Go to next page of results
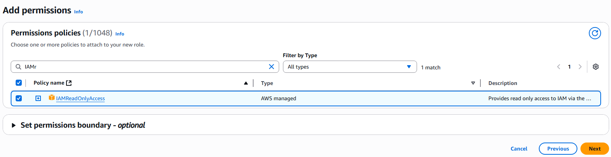 point(580,67)
